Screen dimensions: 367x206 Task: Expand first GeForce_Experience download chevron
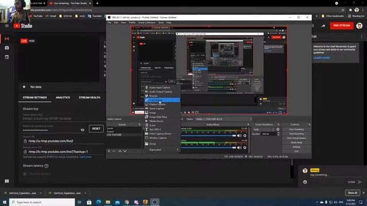(41, 193)
